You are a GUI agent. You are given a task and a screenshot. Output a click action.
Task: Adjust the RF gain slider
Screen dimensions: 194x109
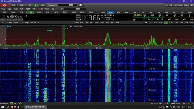pyautogui.click(x=75, y=9)
